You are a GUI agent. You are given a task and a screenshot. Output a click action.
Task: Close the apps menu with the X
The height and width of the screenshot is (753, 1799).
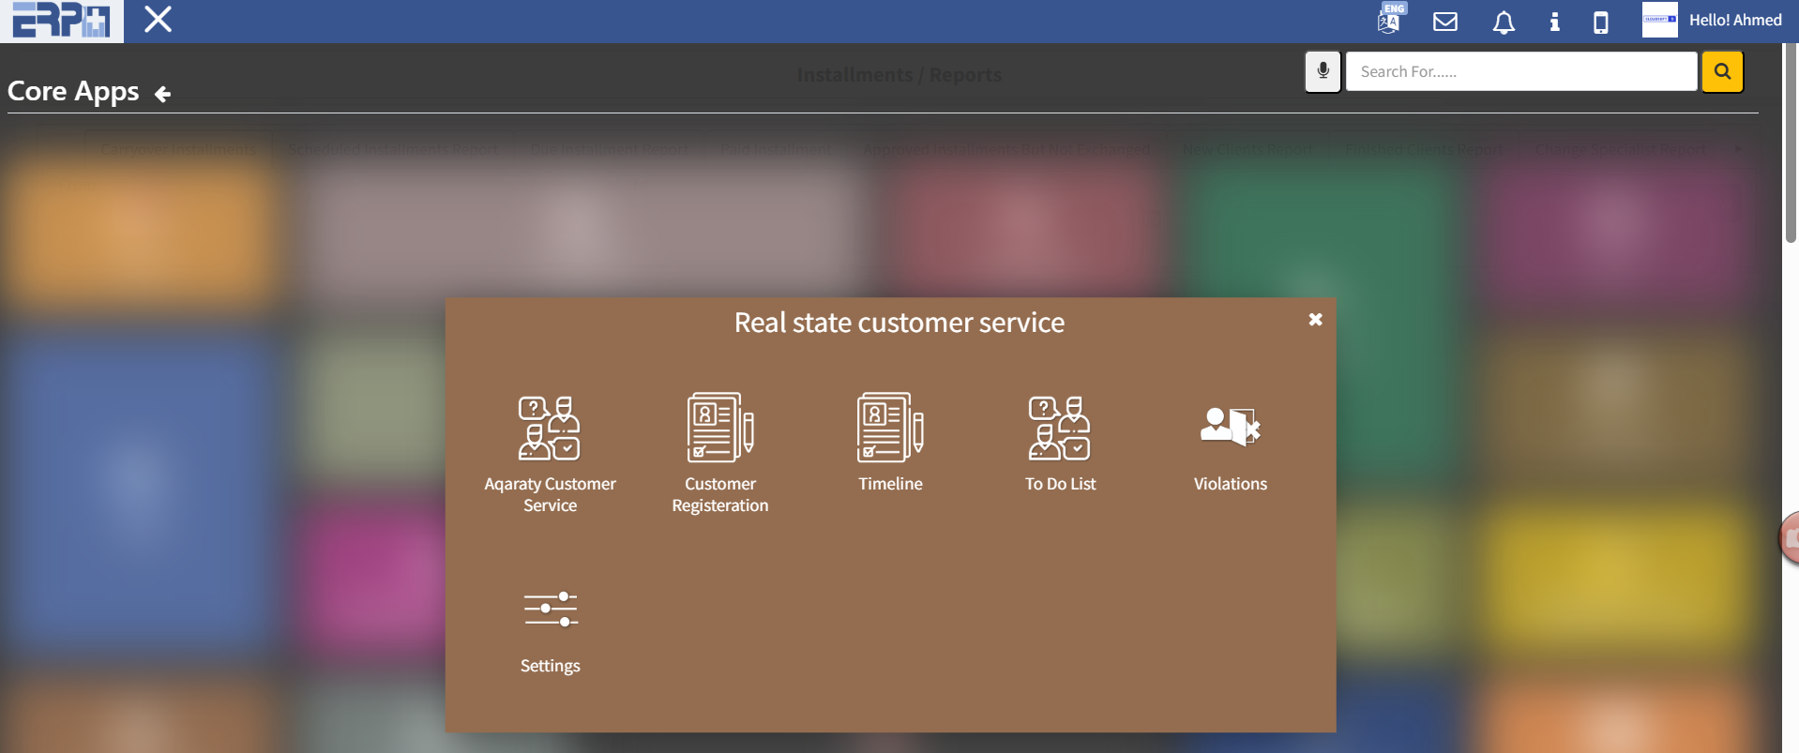158,20
